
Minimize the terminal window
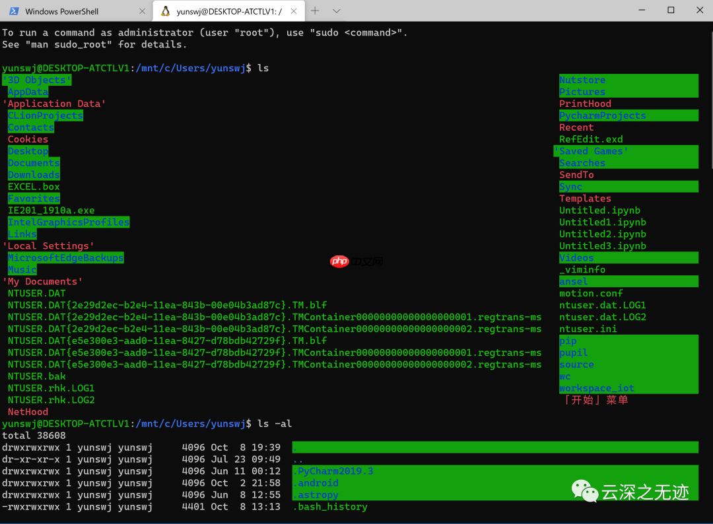coord(640,10)
